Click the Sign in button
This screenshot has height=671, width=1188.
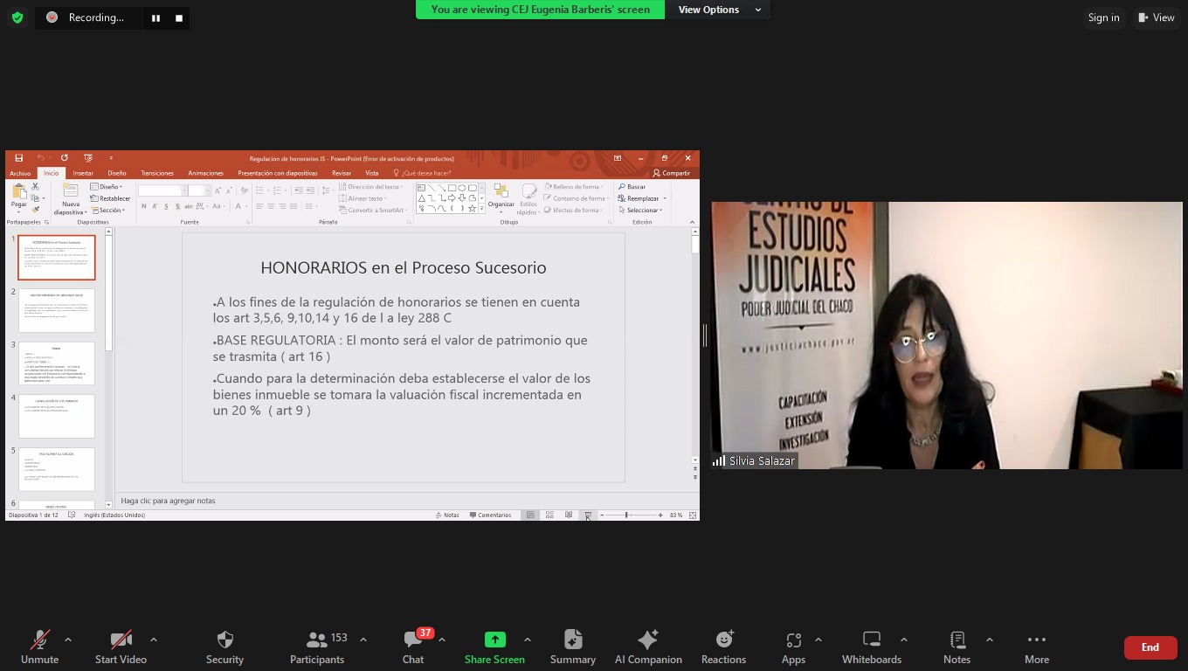1103,17
